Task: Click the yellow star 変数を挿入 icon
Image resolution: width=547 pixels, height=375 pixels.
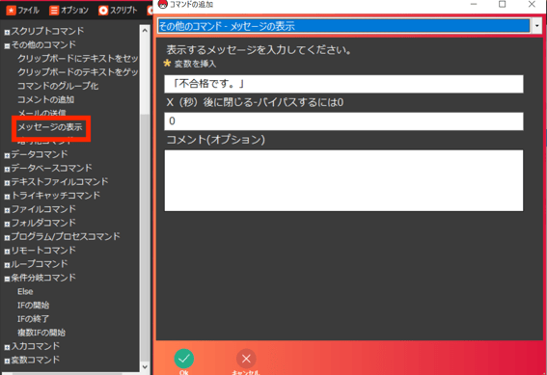Action: [x=168, y=63]
